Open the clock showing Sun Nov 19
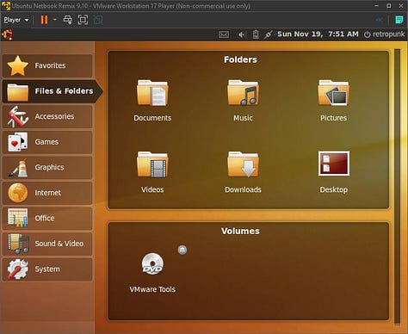Viewport: 408px width, 334px height. [x=318, y=34]
